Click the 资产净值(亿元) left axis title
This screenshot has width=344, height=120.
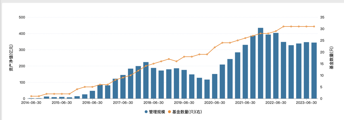coord(11,58)
